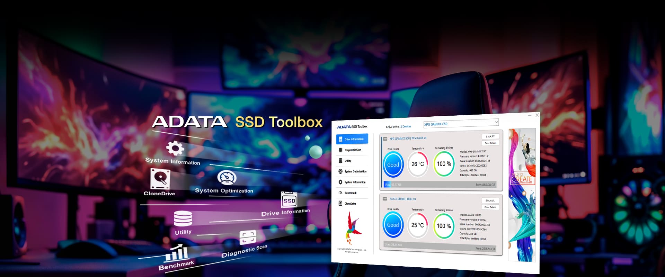Click the Utility database icon on the banner
The width and height of the screenshot is (665, 277).
[x=183, y=218]
